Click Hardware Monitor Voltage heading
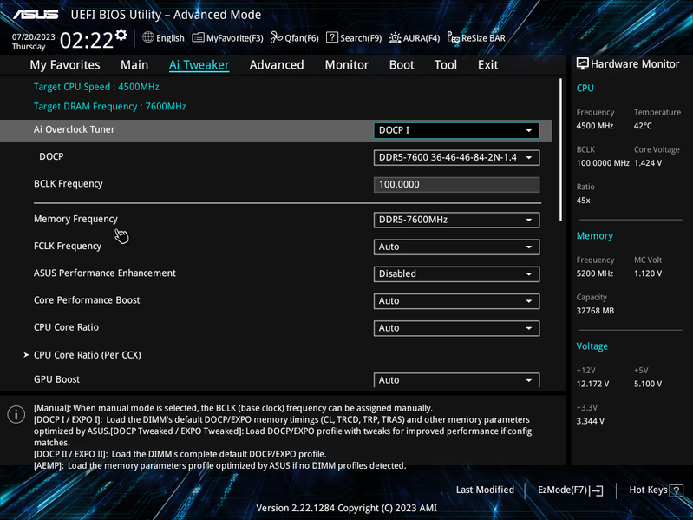 [x=592, y=346]
